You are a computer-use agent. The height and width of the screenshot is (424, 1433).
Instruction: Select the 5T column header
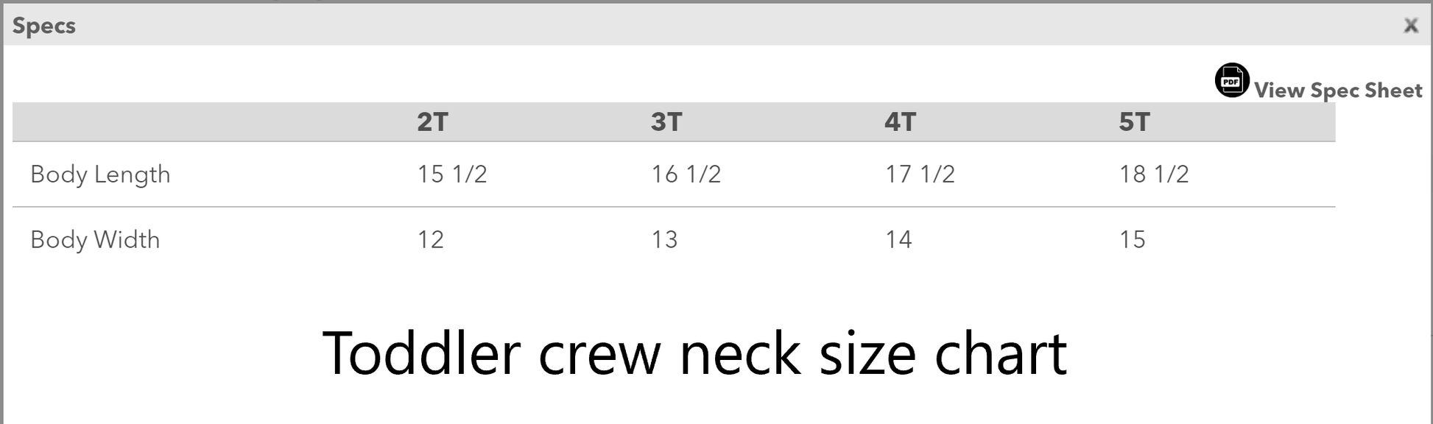pyautogui.click(x=1134, y=121)
